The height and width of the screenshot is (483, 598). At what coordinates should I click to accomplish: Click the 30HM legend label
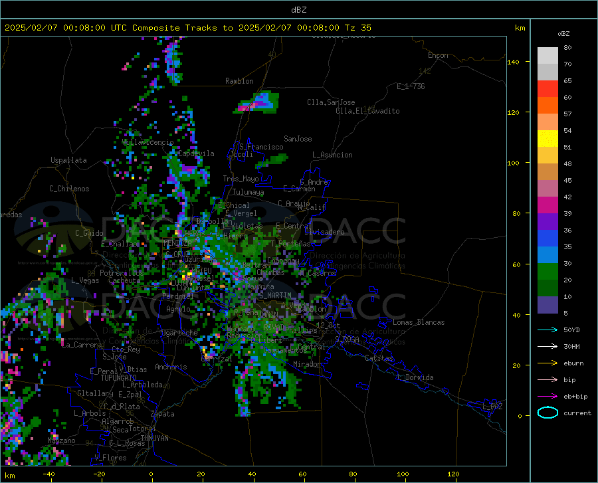click(571, 347)
